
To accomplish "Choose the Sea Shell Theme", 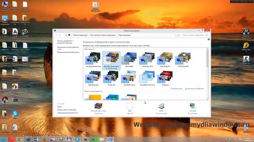I will coord(129,78).
